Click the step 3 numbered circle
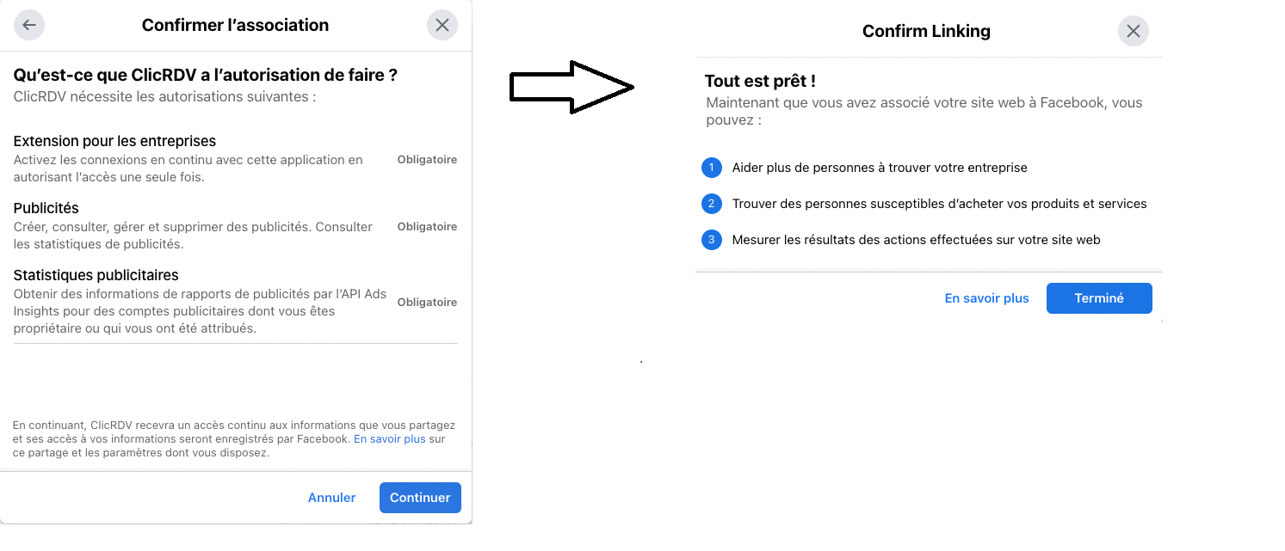Viewport: 1285px width, 551px height. [x=711, y=240]
